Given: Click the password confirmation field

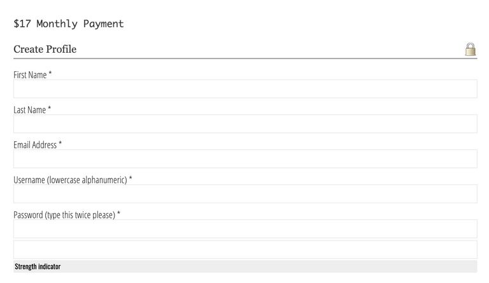Looking at the screenshot, I should 245,249.
